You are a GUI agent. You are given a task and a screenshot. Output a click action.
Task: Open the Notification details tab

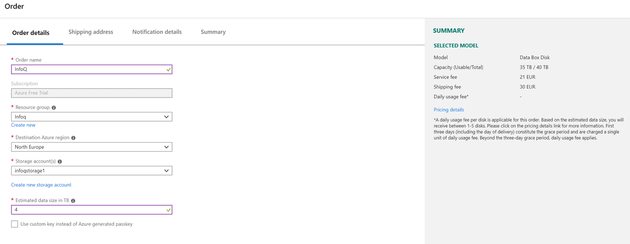point(157,32)
